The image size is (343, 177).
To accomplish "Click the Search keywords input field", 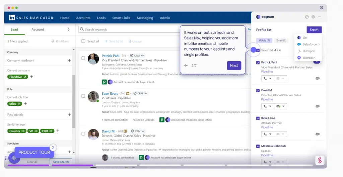I will (129, 29).
